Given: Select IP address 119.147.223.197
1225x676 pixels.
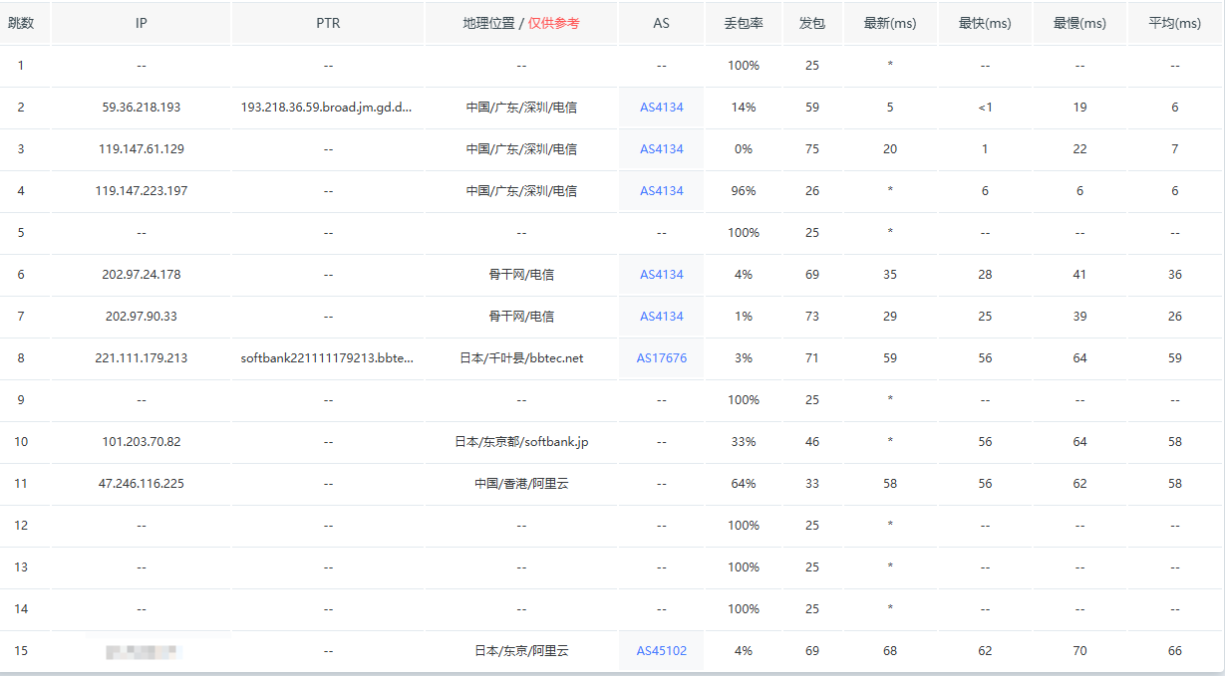Looking at the screenshot, I should (x=142, y=191).
